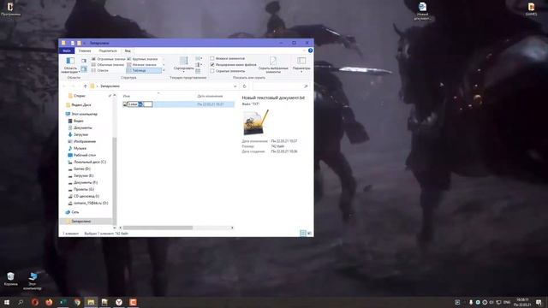Click the Windows Start button
Viewport: 548px width, 308px height.
(7, 302)
